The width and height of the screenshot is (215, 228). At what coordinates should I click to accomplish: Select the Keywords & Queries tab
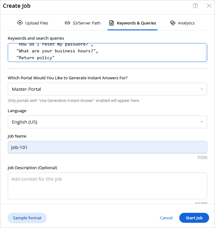[133, 23]
